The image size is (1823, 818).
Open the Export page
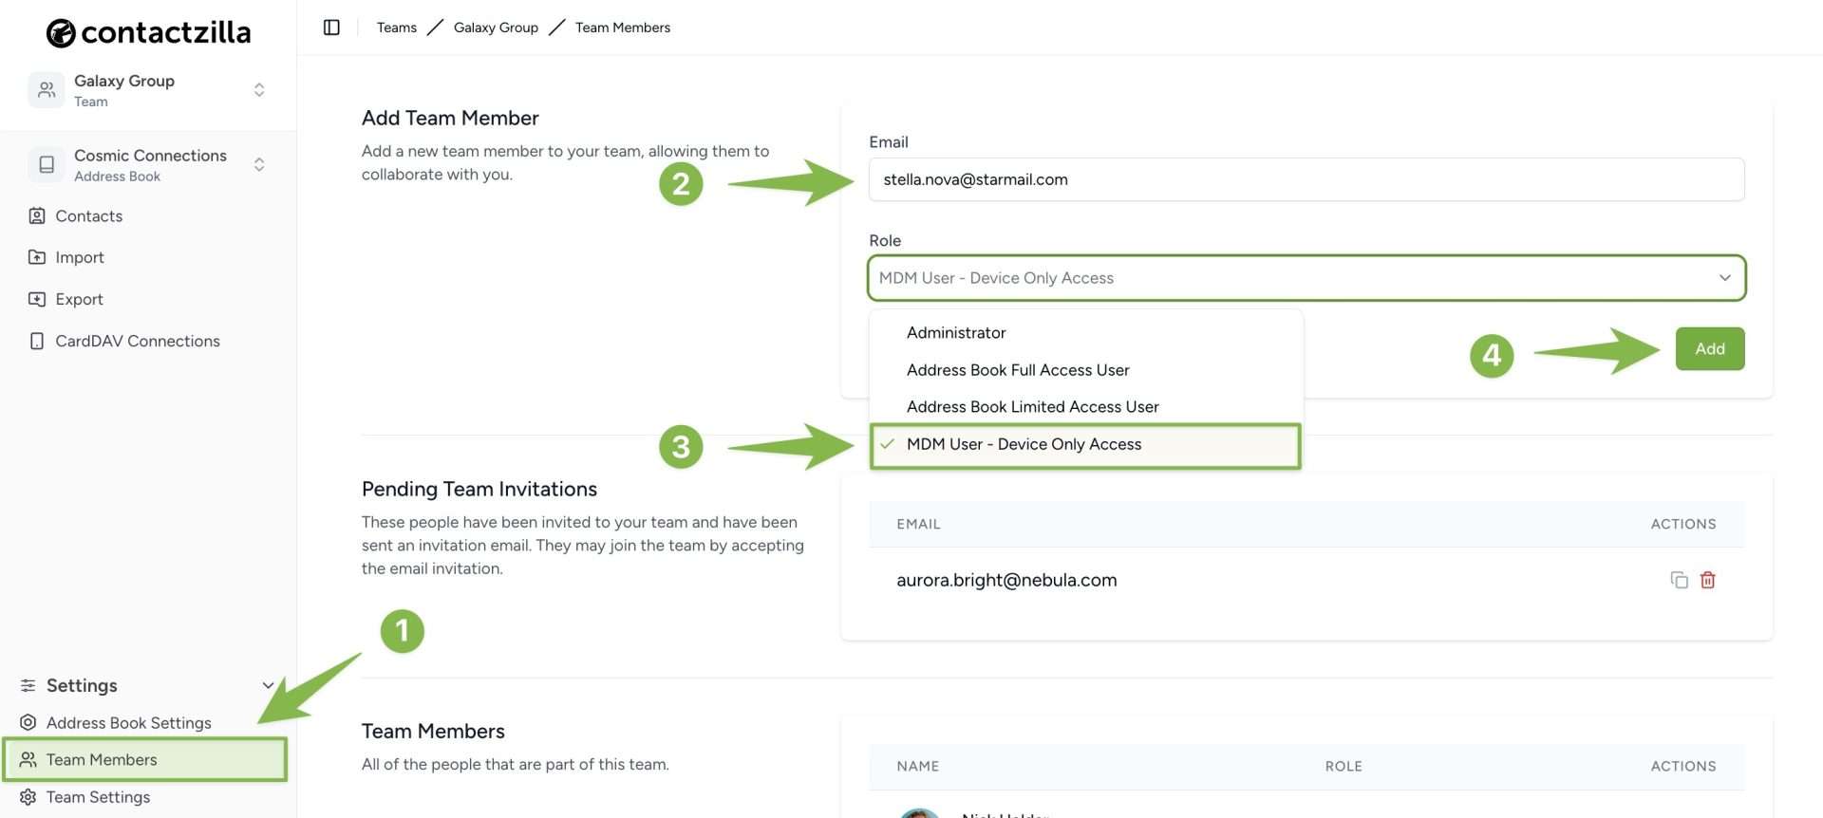click(x=80, y=299)
